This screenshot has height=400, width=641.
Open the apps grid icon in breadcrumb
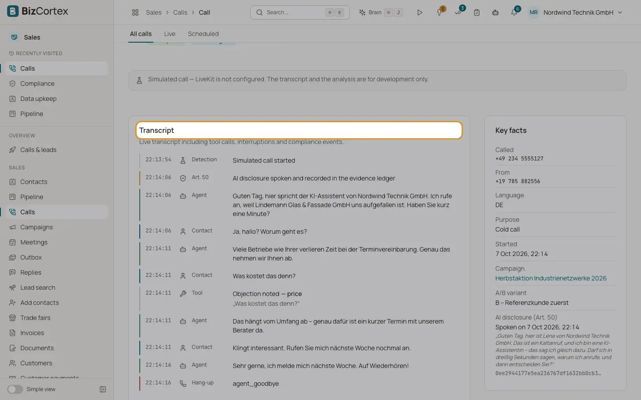[x=135, y=12]
